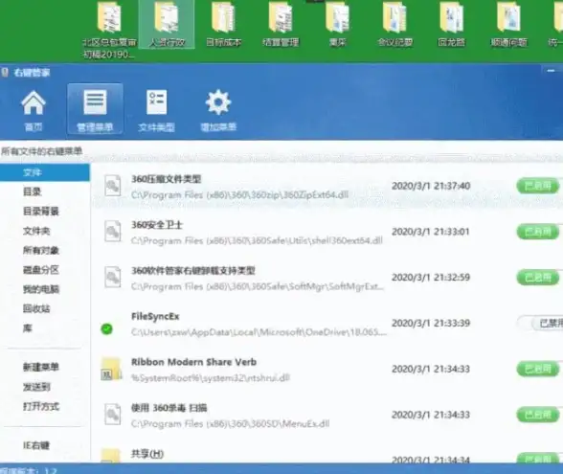Click the folder icon beside 共享(H)
The height and width of the screenshot is (474, 563).
tap(111, 456)
